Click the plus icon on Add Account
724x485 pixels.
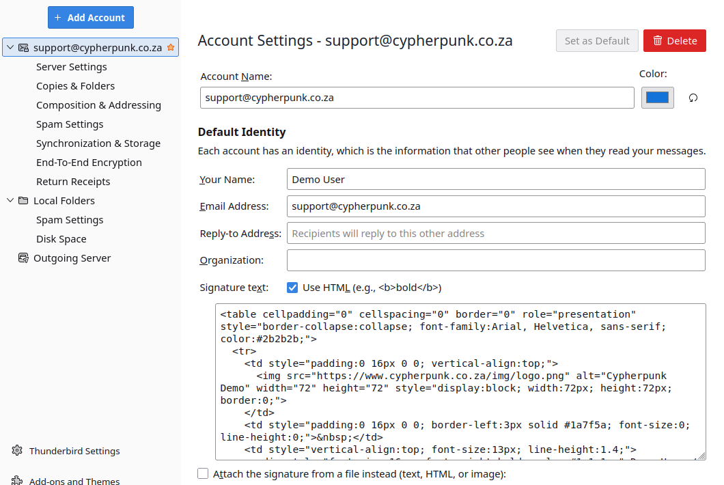[x=58, y=18]
